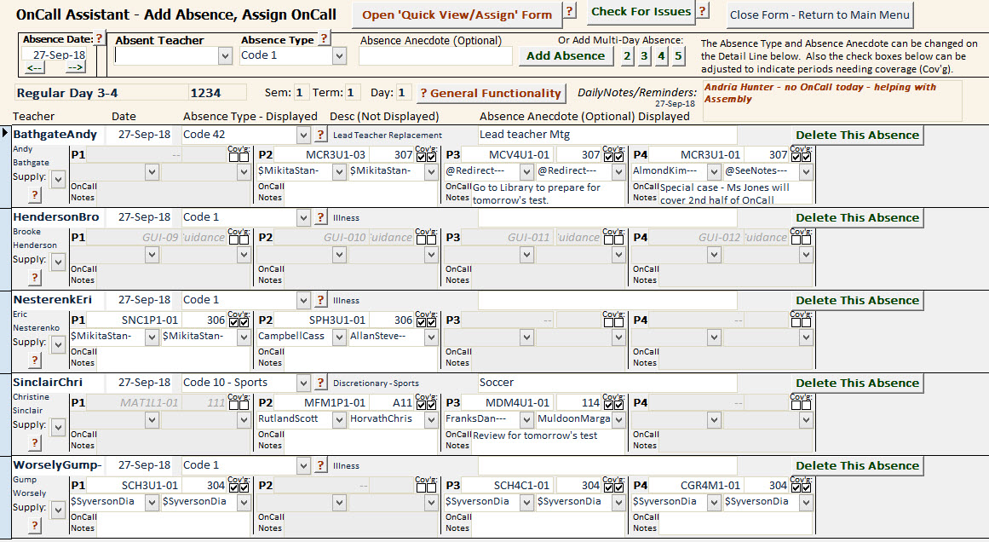
Task: Open help next to Quick View/Assign button
Action: 570,11
